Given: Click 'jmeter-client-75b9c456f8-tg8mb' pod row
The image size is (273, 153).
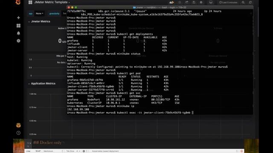Looking at the screenshot, I should pos(118,86).
